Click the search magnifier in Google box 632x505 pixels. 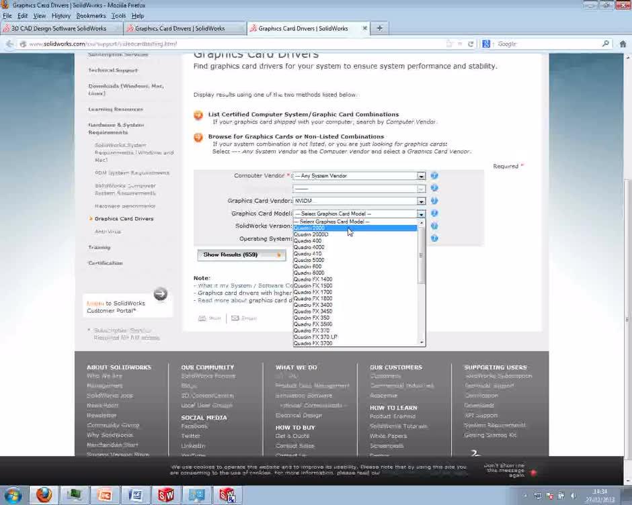(605, 44)
